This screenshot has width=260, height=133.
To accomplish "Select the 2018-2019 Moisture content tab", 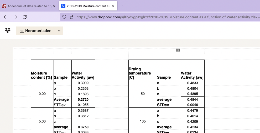I will [88, 6].
